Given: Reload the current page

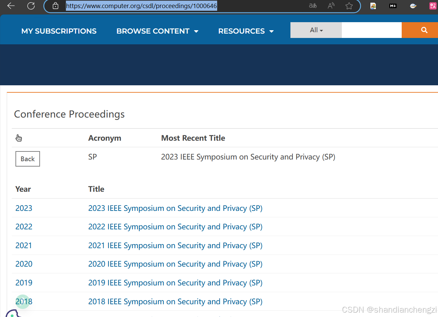Looking at the screenshot, I should click(31, 6).
